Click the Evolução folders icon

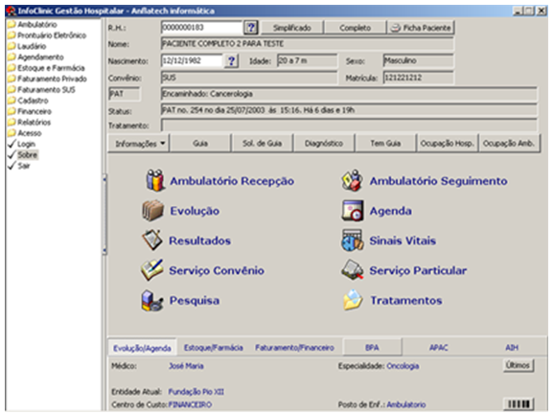pyautogui.click(x=153, y=211)
